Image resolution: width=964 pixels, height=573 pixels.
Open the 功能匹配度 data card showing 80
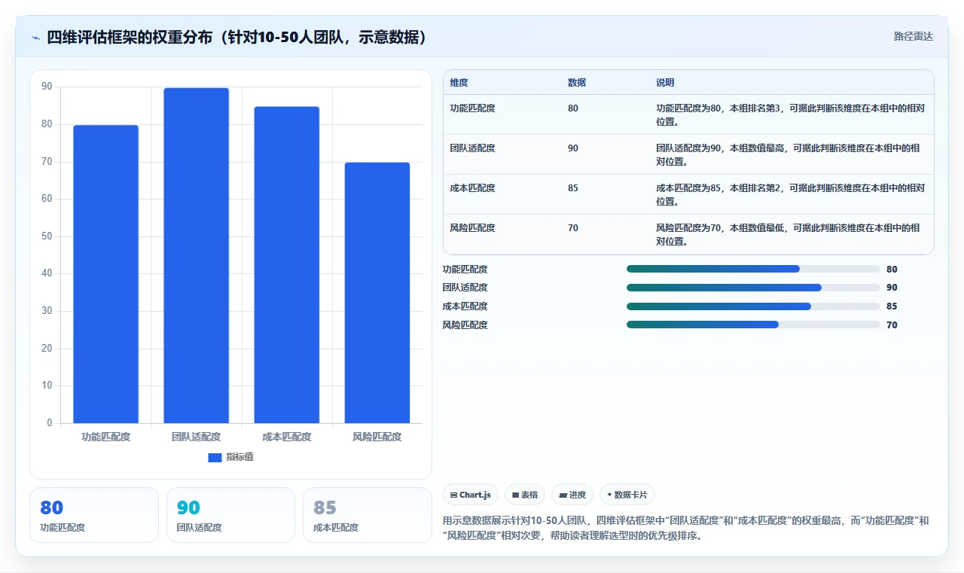[x=94, y=515]
